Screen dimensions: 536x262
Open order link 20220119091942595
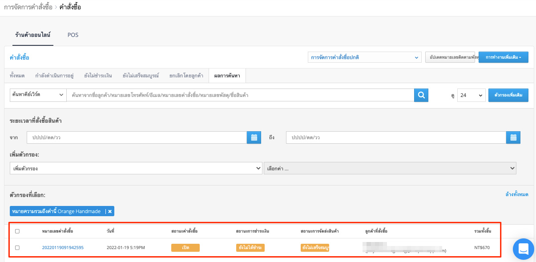coord(63,248)
